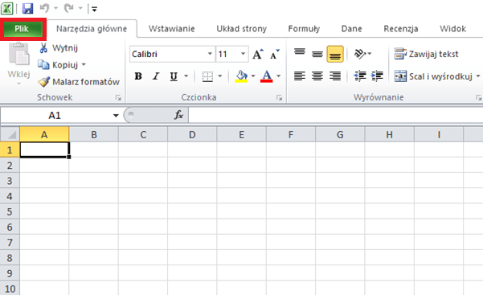
Task: Expand the Name Box A1 dropdown arrow
Action: [116, 116]
